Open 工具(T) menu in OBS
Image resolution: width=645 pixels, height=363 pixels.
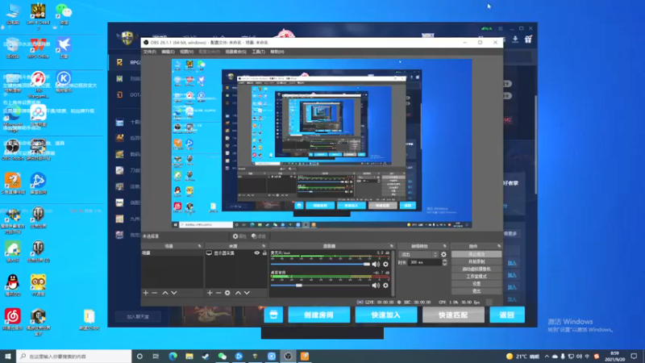[x=258, y=52]
